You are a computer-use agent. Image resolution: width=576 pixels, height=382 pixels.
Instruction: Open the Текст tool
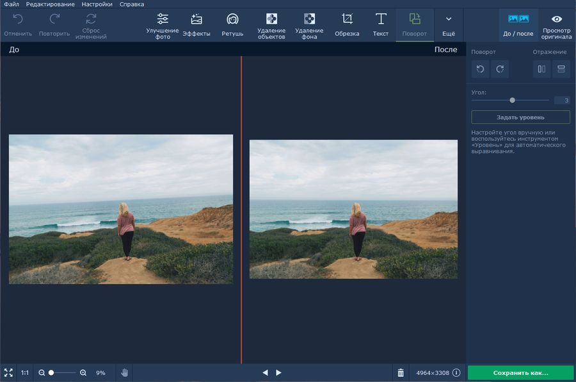[x=381, y=26]
